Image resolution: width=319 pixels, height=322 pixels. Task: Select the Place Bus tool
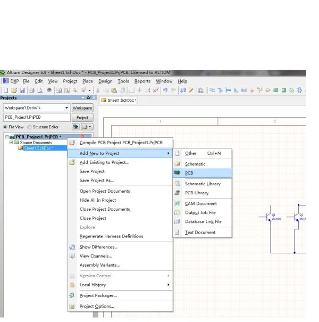coord(220,90)
